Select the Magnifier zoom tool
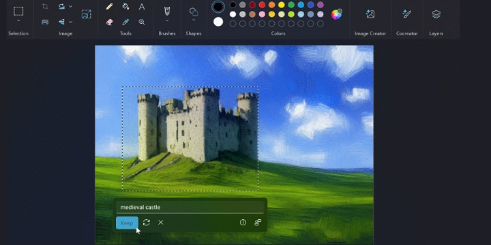The height and width of the screenshot is (245, 491). pos(142,22)
